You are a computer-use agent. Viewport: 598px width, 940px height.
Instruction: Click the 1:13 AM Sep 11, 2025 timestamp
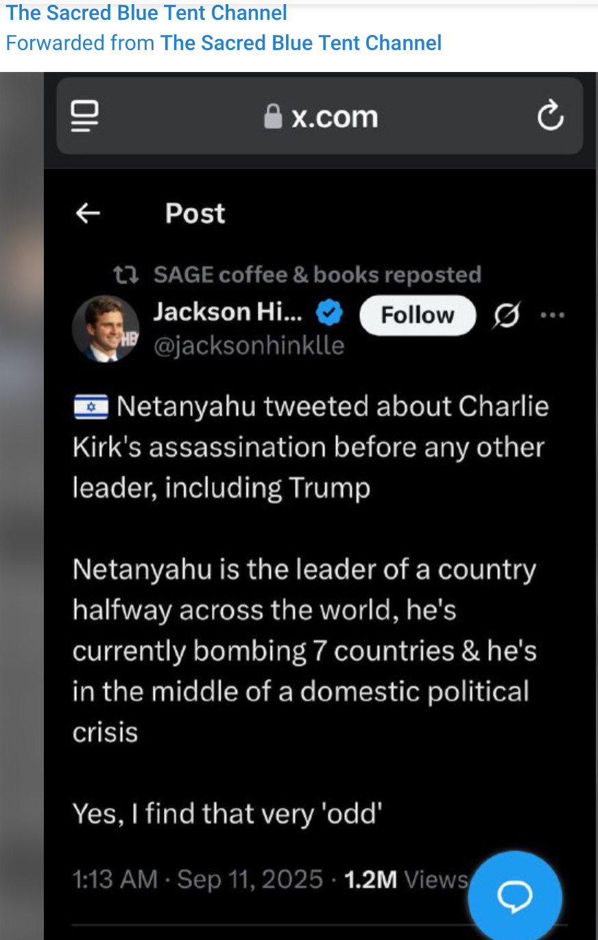(198, 879)
